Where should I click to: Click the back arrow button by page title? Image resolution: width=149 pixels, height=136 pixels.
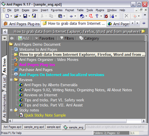pyautogui.click(x=5, y=32)
